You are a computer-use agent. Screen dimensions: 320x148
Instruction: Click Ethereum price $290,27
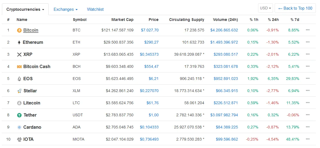[x=151, y=42]
